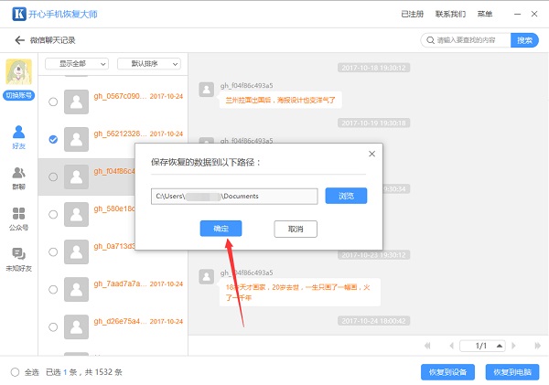Go to last page arrow
Screen dimensions: 549x385
pos(537,346)
